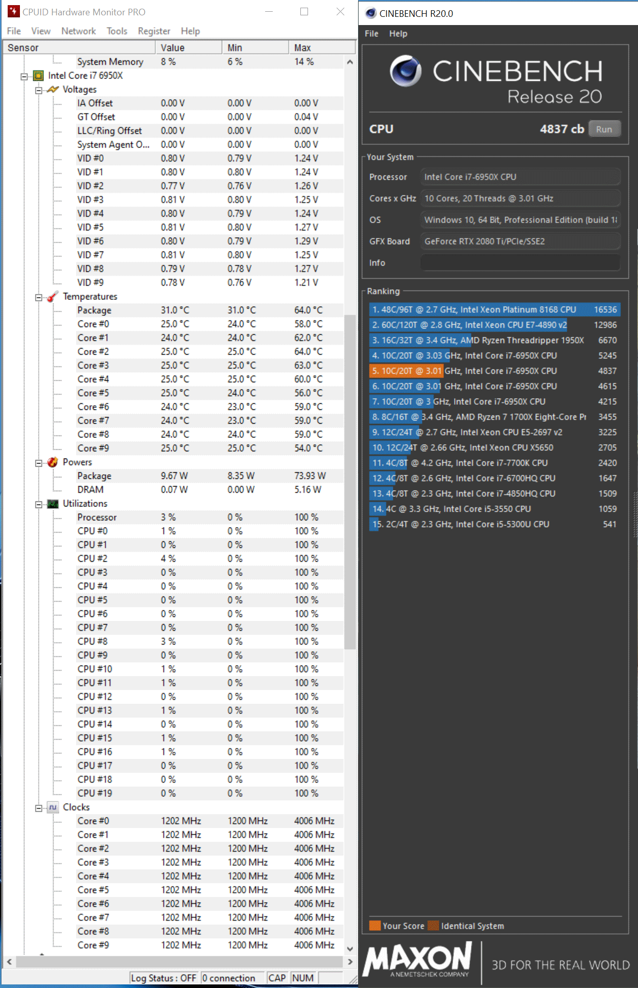Click the horizontal scrollbar right arrow

[x=350, y=961]
